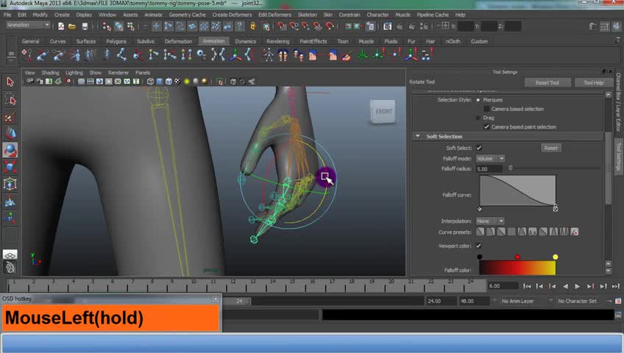This screenshot has width=624, height=353.
Task: Click play backwards button
Action: [565, 286]
